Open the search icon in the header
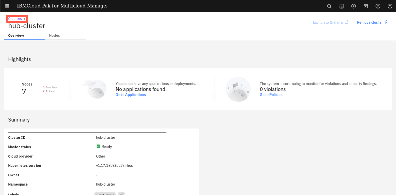This screenshot has height=195, width=396. click(329, 6)
